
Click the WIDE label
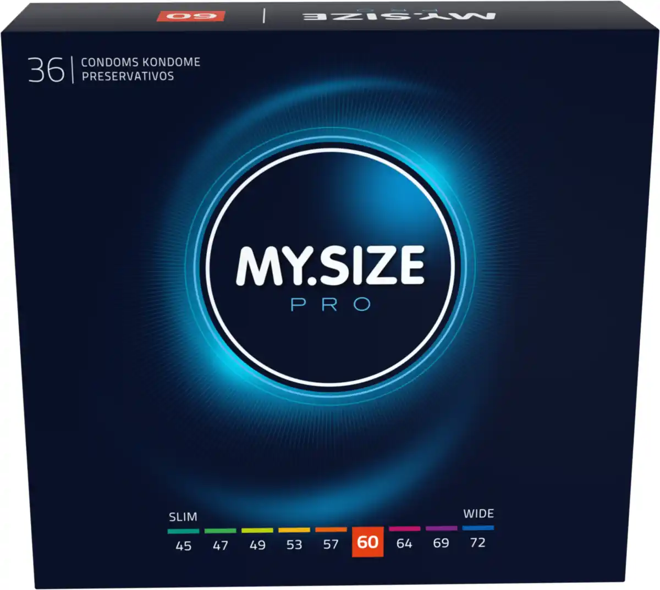[479, 514]
